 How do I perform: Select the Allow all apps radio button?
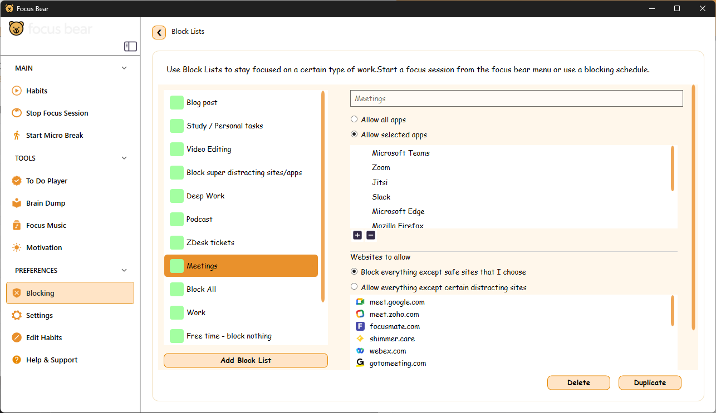pyautogui.click(x=354, y=120)
